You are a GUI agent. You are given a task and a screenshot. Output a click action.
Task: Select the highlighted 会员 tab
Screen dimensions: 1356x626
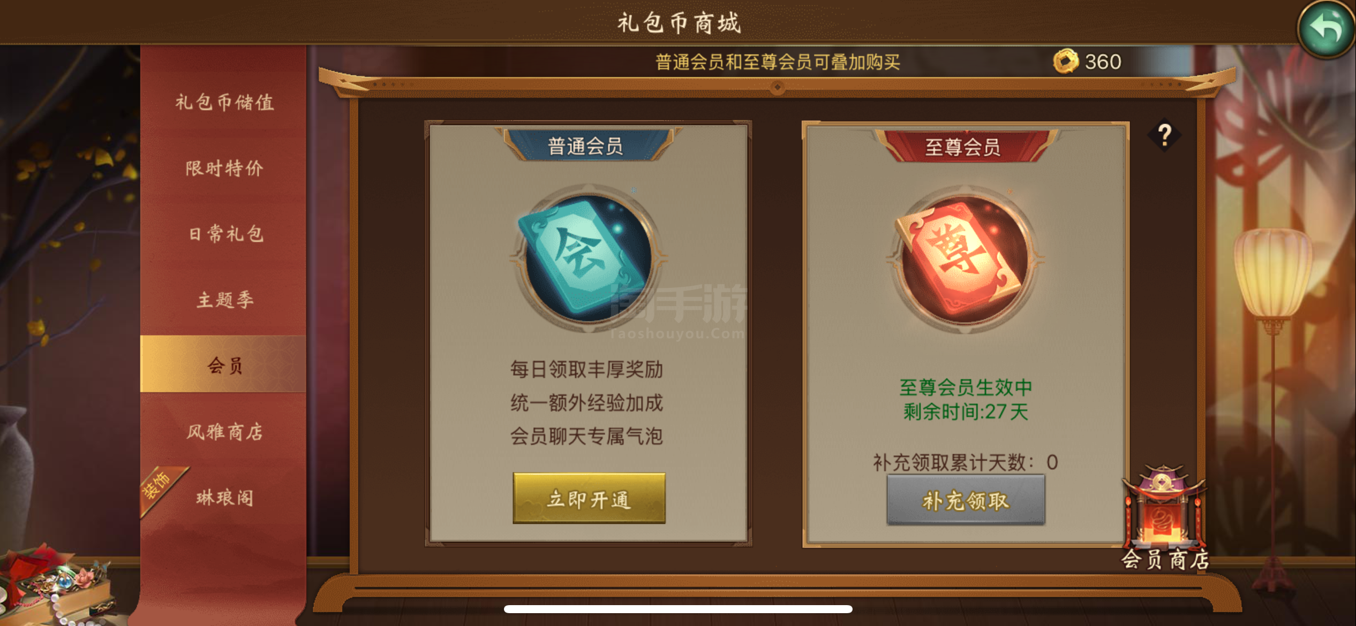[x=223, y=364]
